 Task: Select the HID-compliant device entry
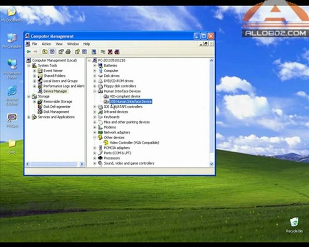pos(125,96)
